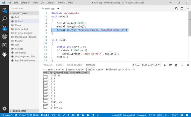The width and height of the screenshot is (191, 117).
Task: Run the Clean project task
Action: [x=24, y=25]
